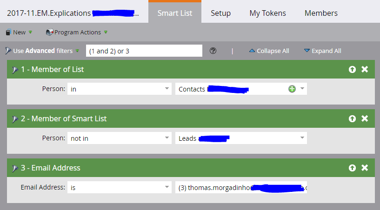This screenshot has width=380, height=210.
Task: Switch to the Setup tab
Action: [220, 13]
